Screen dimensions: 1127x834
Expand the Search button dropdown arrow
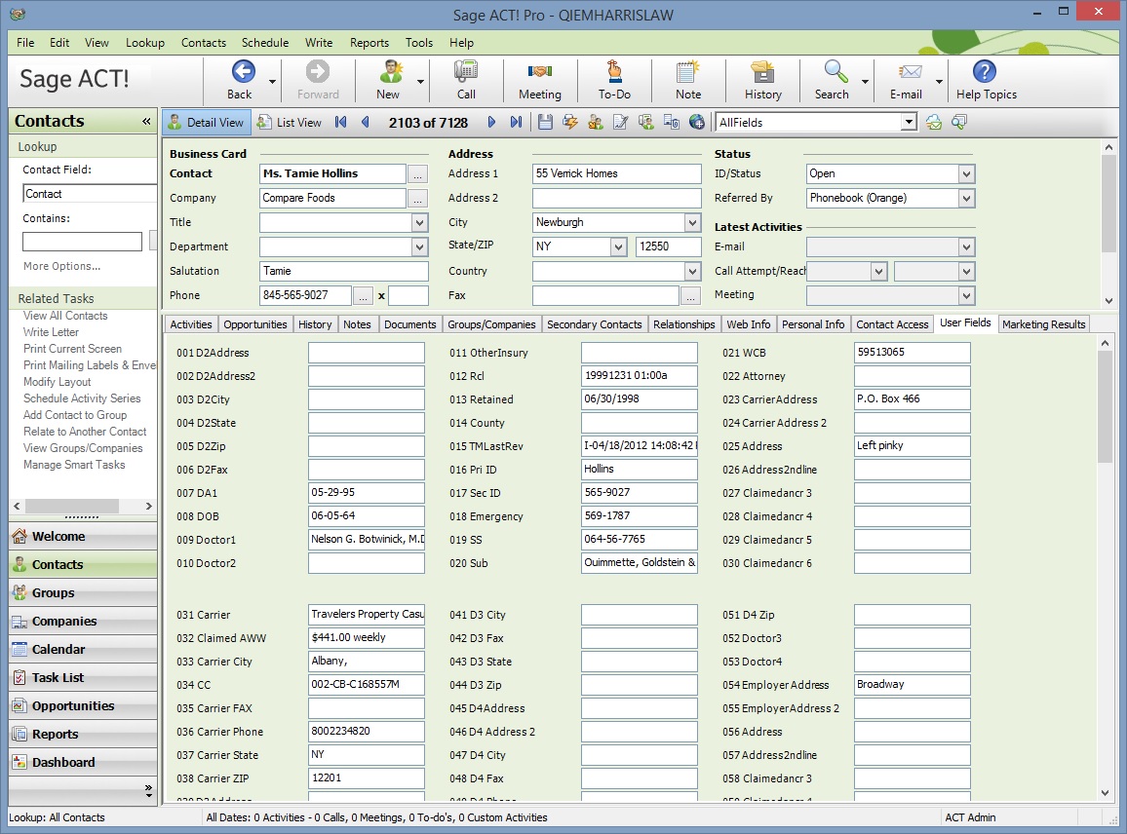(866, 82)
